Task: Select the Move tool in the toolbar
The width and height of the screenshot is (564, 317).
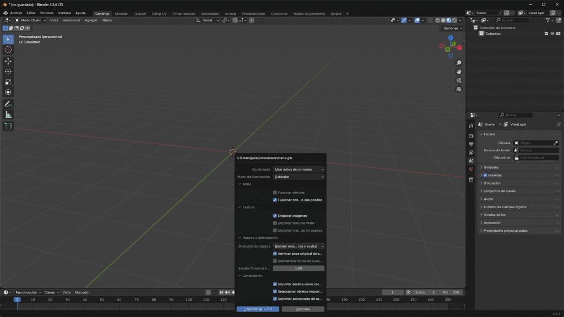Action: pos(8,61)
